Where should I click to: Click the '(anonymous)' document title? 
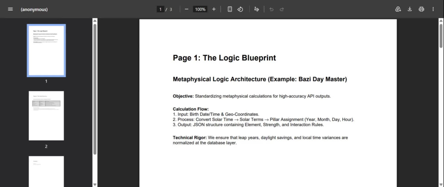tap(34, 9)
